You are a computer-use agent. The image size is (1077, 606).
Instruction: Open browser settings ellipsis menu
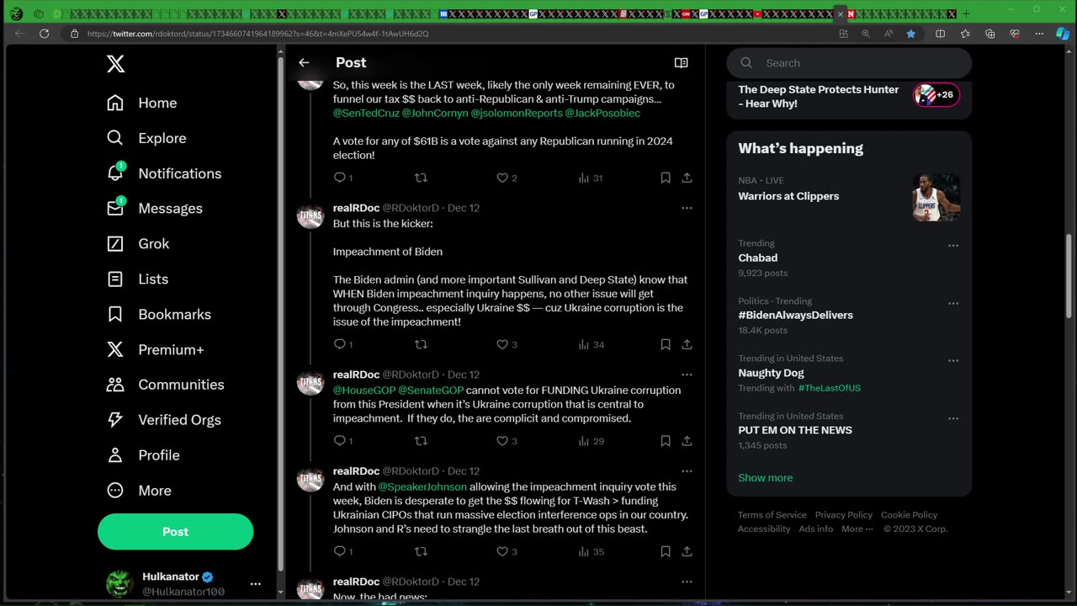click(1039, 34)
